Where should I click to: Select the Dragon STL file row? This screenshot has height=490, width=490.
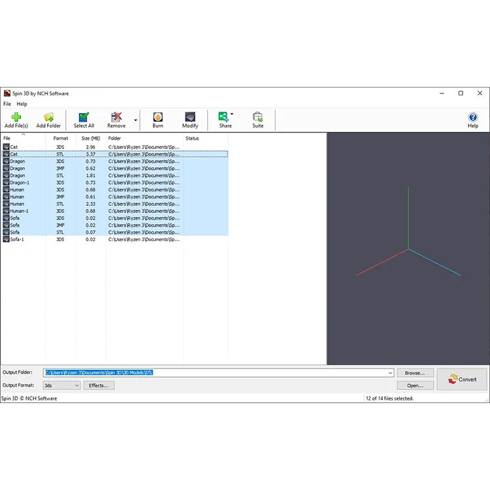(x=115, y=175)
